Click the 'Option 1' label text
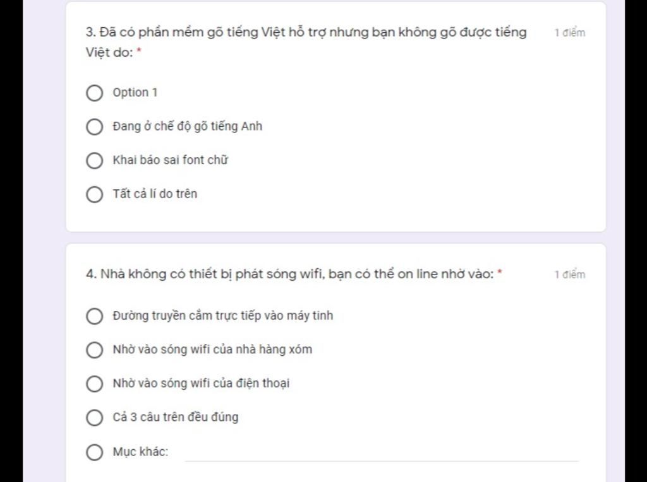The height and width of the screenshot is (482, 647). 135,93
